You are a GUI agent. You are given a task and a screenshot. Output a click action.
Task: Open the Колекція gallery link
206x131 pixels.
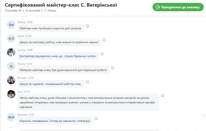point(33,10)
